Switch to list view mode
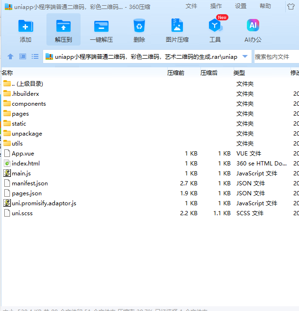The width and height of the screenshot is (299, 311). tap(35, 56)
